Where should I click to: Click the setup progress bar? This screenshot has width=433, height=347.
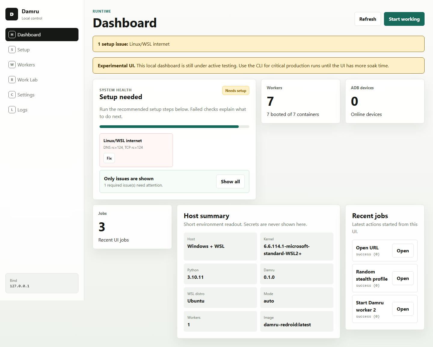pyautogui.click(x=174, y=126)
